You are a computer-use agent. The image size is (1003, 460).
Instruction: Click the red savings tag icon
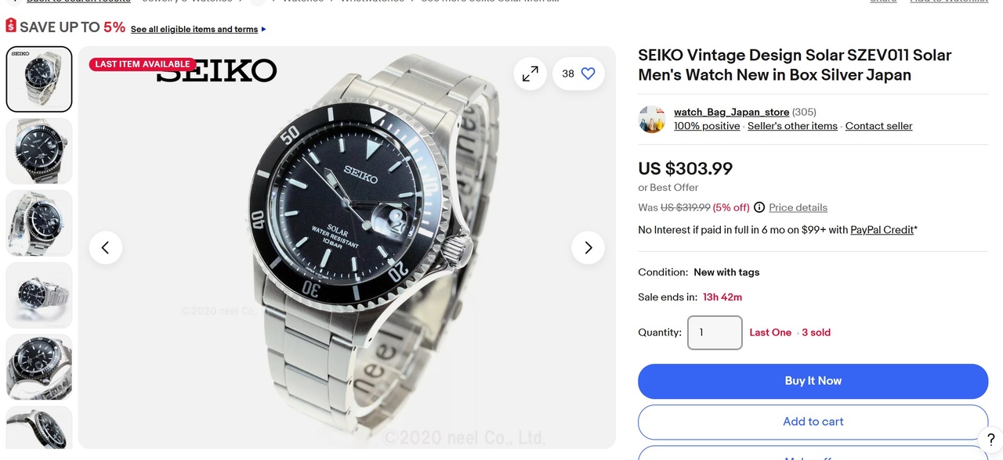(x=11, y=26)
